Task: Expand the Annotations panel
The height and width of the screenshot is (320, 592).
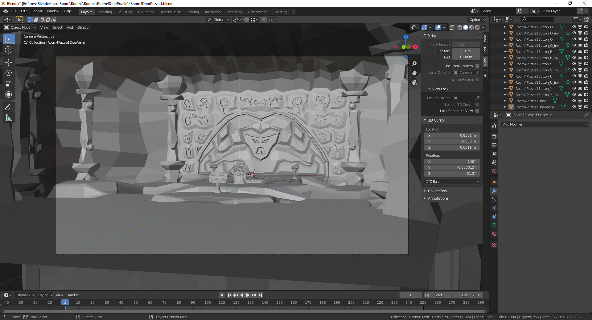Action: (x=438, y=198)
